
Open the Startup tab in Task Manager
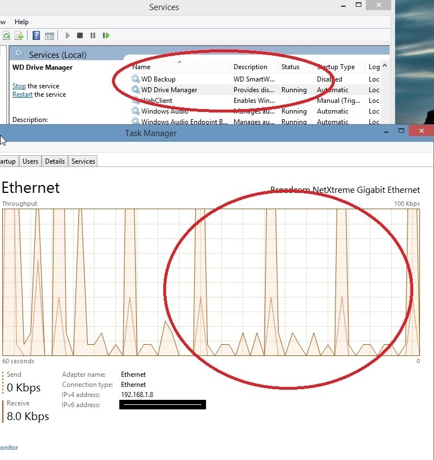coord(8,161)
